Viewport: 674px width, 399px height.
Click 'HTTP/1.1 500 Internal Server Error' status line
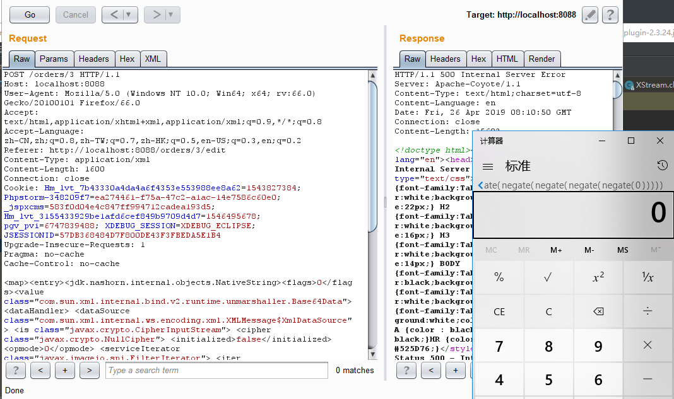tap(480, 75)
